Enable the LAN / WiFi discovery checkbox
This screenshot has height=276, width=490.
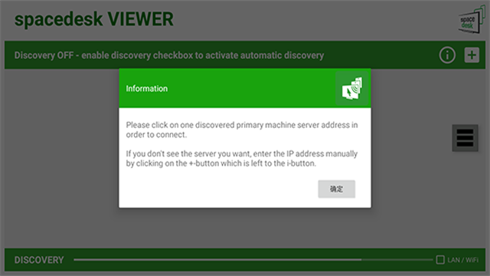click(x=440, y=260)
